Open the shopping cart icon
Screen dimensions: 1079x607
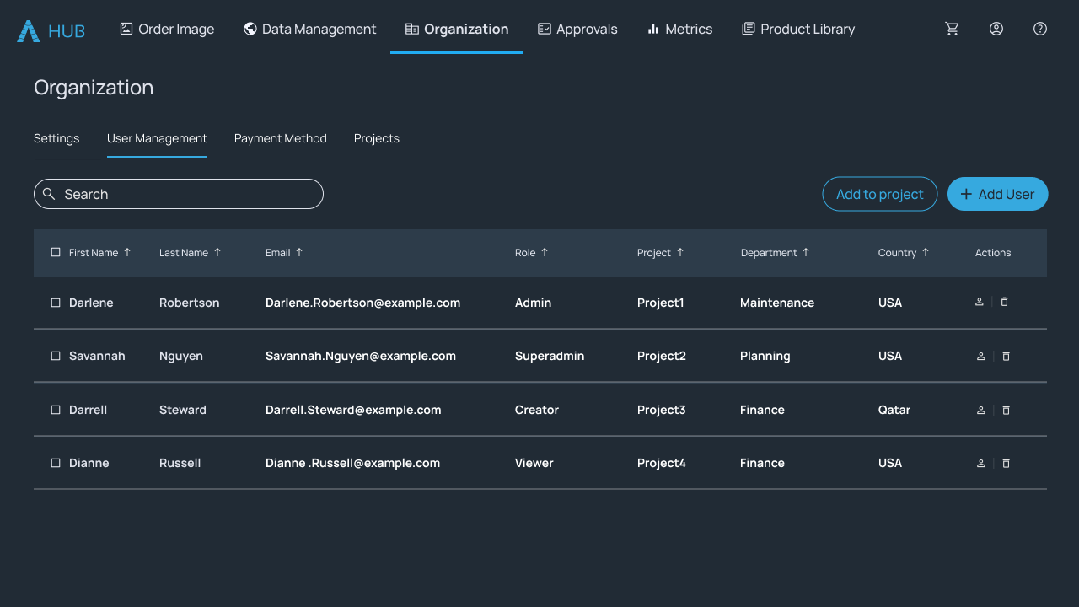(x=952, y=28)
